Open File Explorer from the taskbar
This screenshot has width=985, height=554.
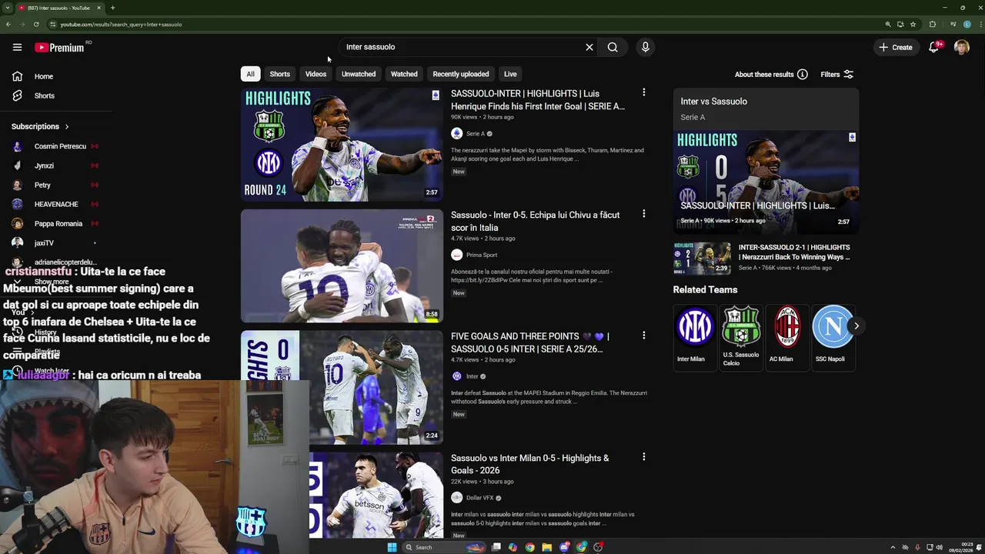pyautogui.click(x=546, y=547)
